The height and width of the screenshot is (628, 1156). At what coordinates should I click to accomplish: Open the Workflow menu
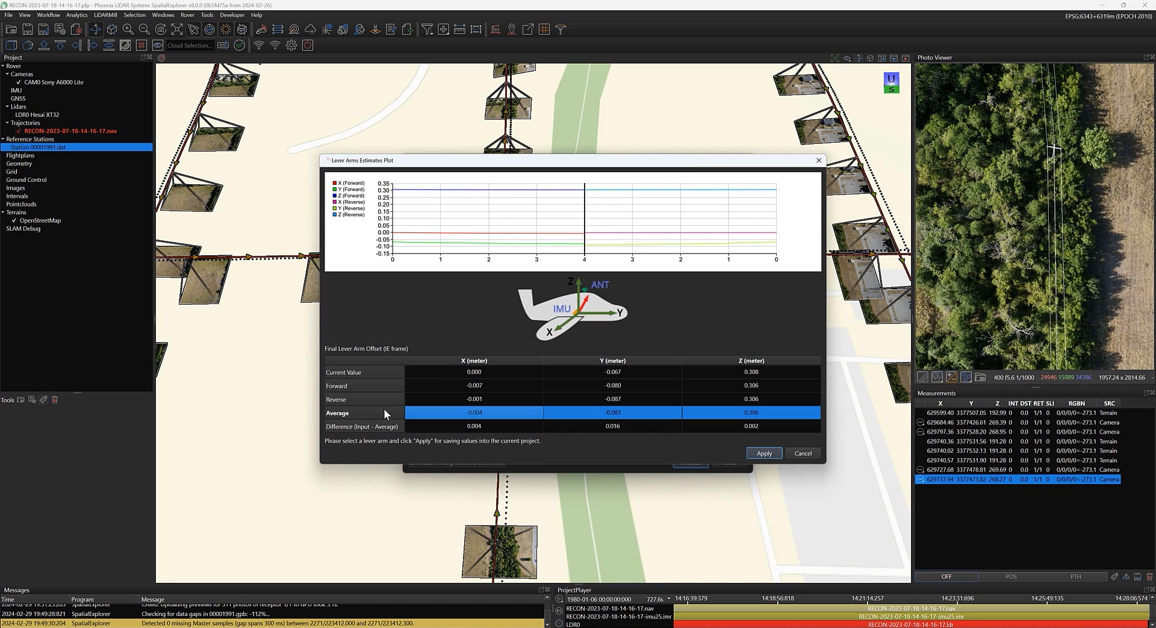[48, 15]
